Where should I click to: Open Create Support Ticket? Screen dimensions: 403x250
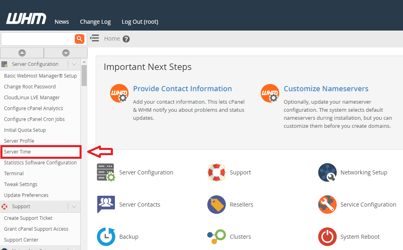pyautogui.click(x=28, y=218)
